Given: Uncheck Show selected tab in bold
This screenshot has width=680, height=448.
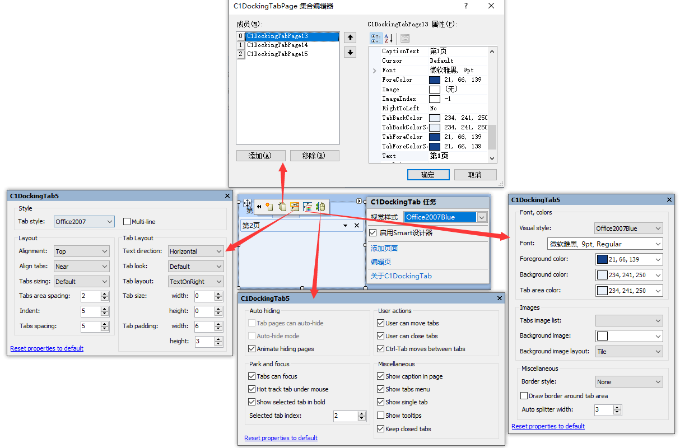Looking at the screenshot, I should point(251,402).
